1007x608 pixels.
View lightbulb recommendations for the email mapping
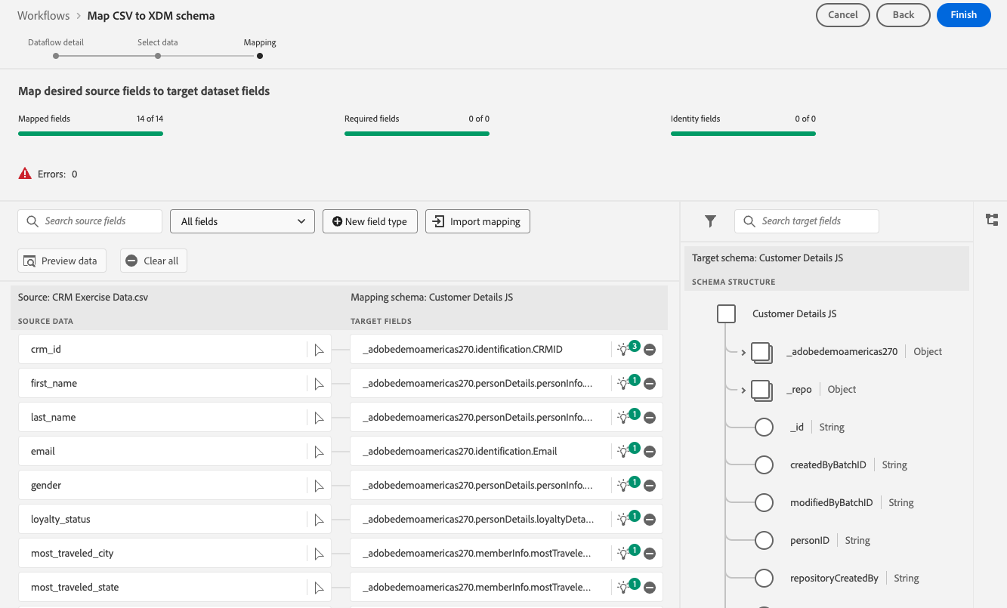click(624, 452)
